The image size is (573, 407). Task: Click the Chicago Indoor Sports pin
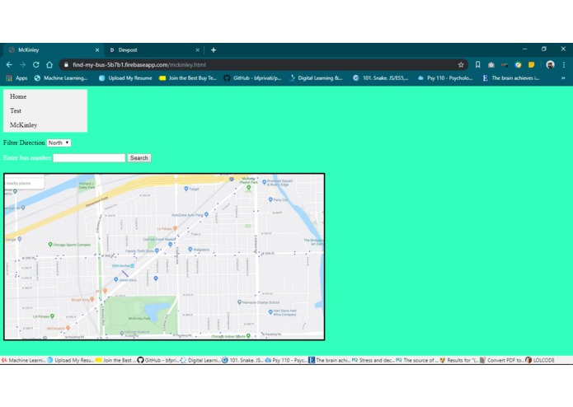click(x=248, y=335)
